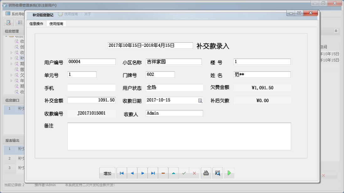Click the teal up-triangle edit button

point(174,173)
